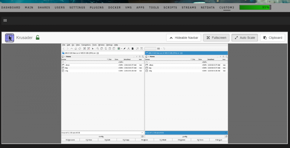This screenshot has height=148, width=290.
Task: Click the Krusader forward navigation arrow
Action: tap(68, 49)
